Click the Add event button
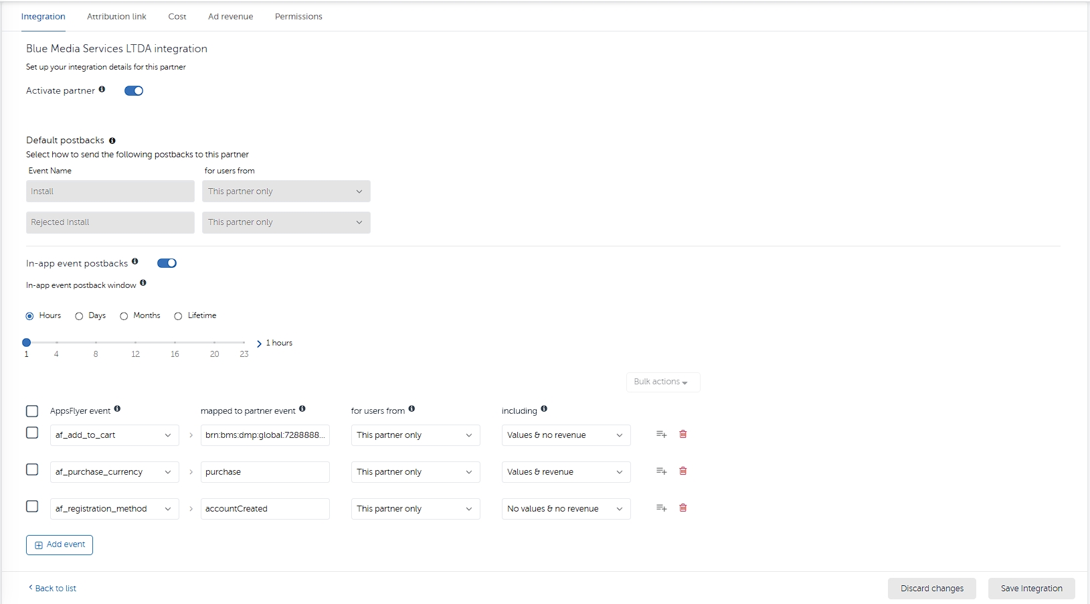The width and height of the screenshot is (1090, 604). point(60,545)
